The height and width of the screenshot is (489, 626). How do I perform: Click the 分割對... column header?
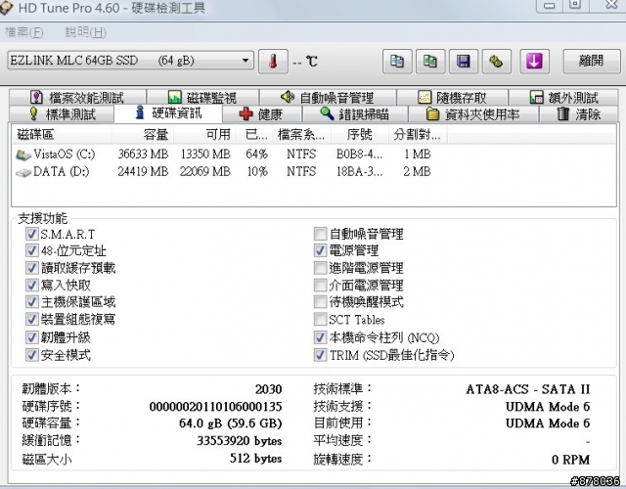(418, 135)
